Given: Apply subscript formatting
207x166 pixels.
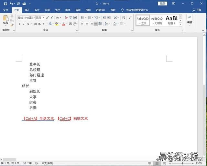Looking at the screenshot, I should click(39, 24).
